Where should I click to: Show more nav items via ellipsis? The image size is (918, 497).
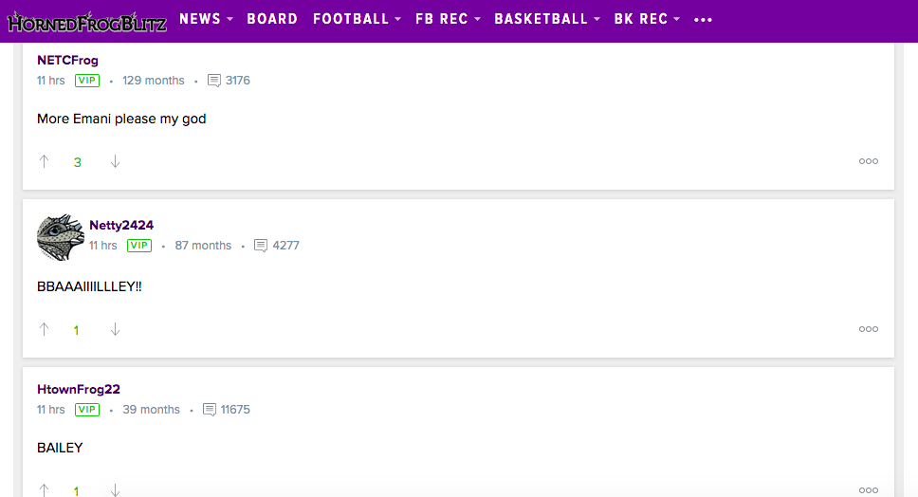(703, 20)
